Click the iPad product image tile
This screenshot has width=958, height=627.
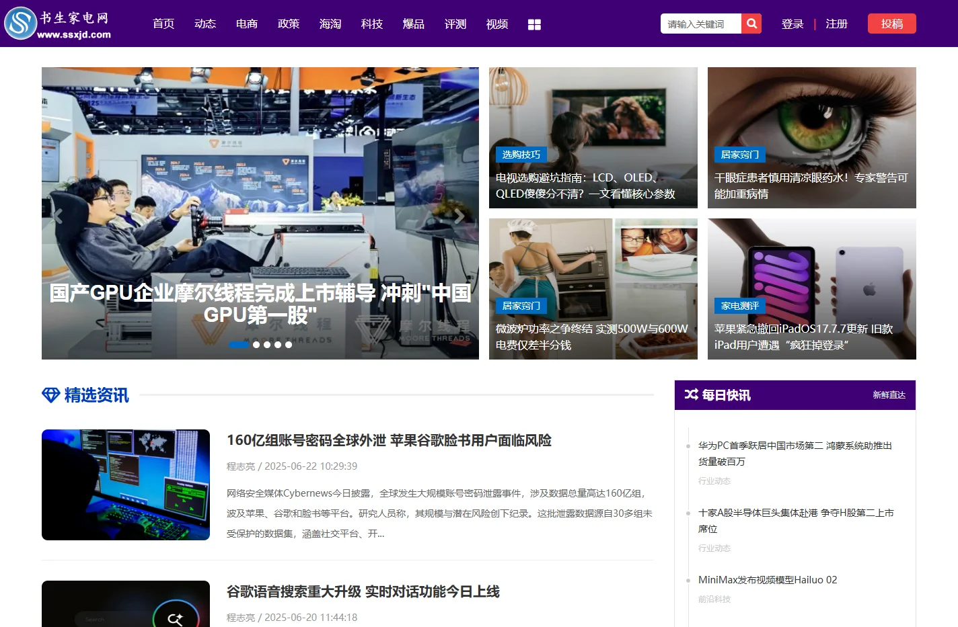click(812, 289)
